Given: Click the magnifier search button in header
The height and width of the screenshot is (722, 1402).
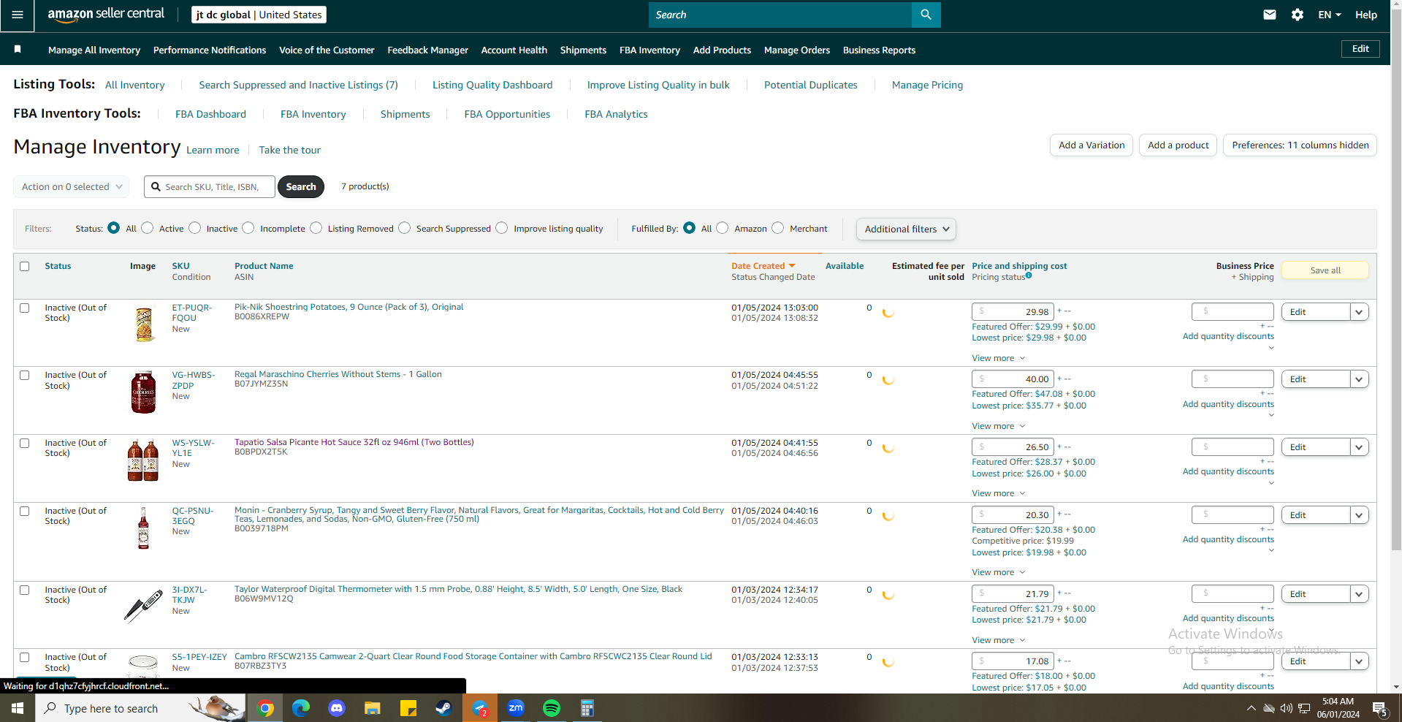Looking at the screenshot, I should [x=926, y=15].
